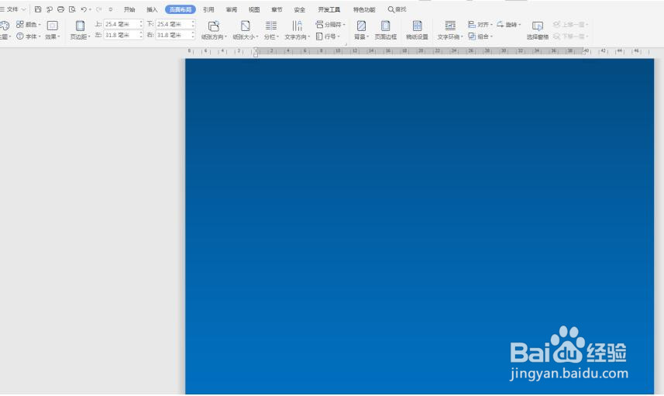Expand the 页边距 dropdown arrow
Screen dimensions: 664x396
pos(89,37)
